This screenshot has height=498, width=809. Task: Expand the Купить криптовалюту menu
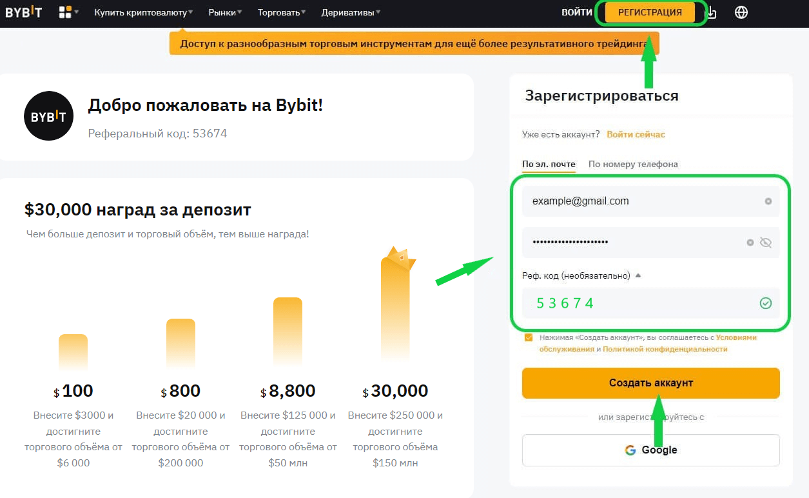[x=143, y=12]
